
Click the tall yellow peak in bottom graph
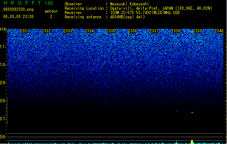point(192,142)
